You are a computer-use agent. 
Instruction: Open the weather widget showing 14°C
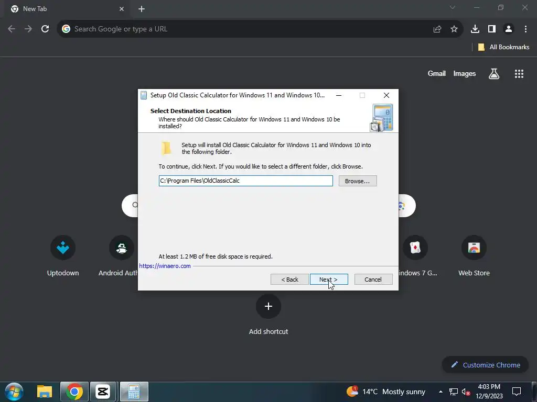(385, 392)
